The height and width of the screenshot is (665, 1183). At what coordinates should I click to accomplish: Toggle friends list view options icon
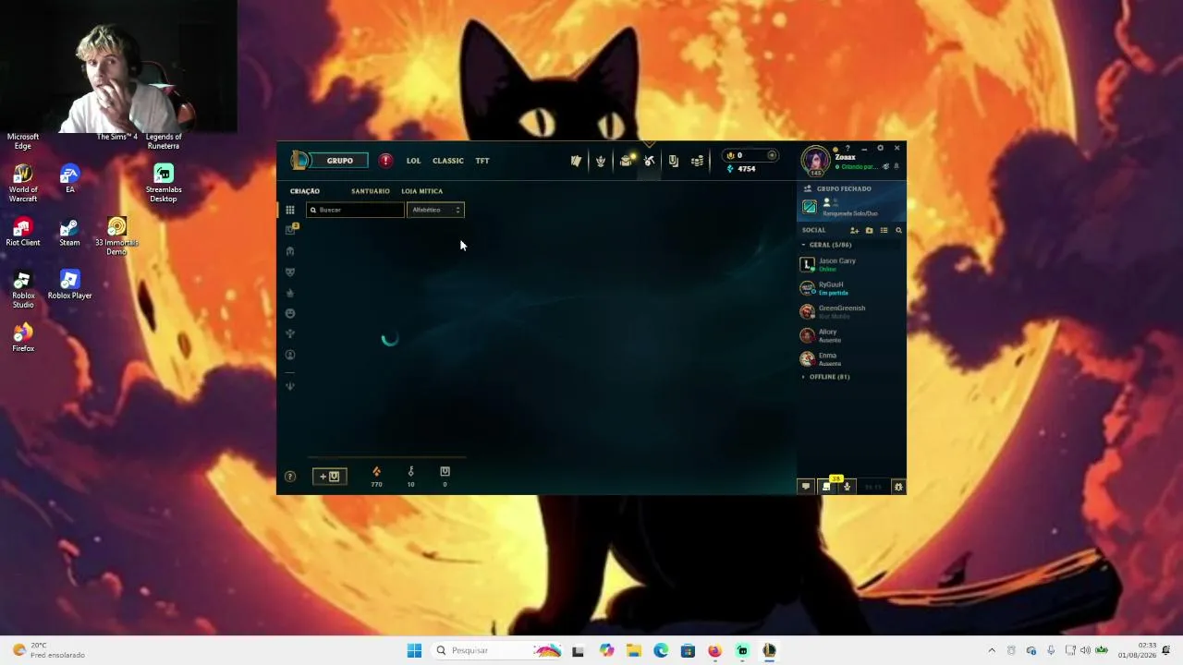884,230
